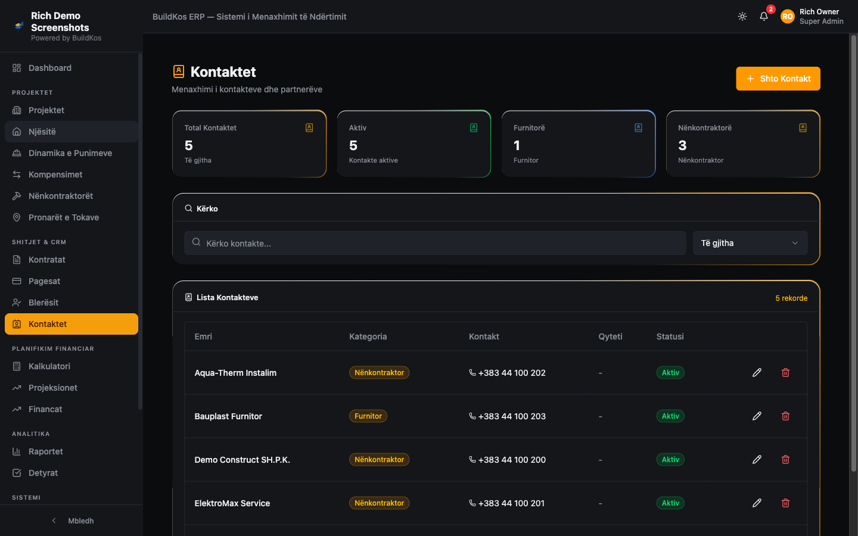Open the notifications bell
858x536 pixels.
click(764, 17)
